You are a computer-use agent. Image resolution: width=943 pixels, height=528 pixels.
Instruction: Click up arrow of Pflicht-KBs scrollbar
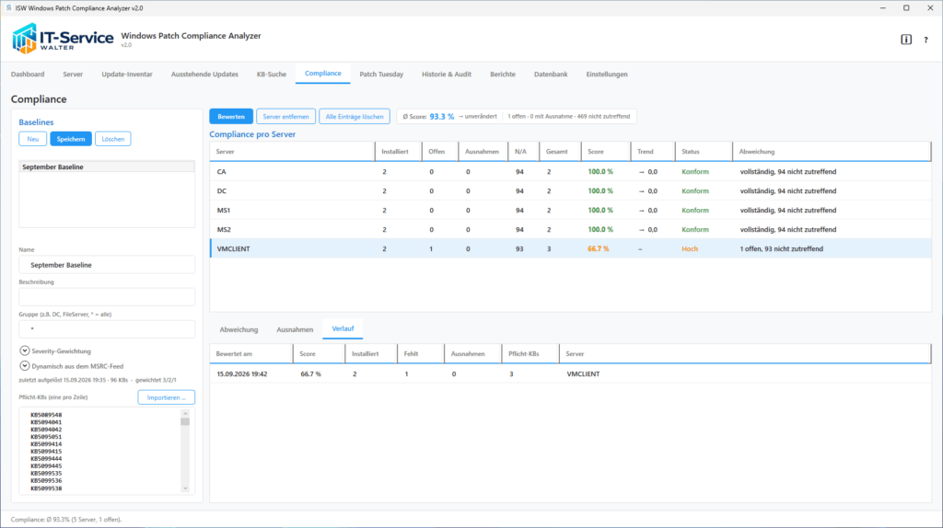185,413
